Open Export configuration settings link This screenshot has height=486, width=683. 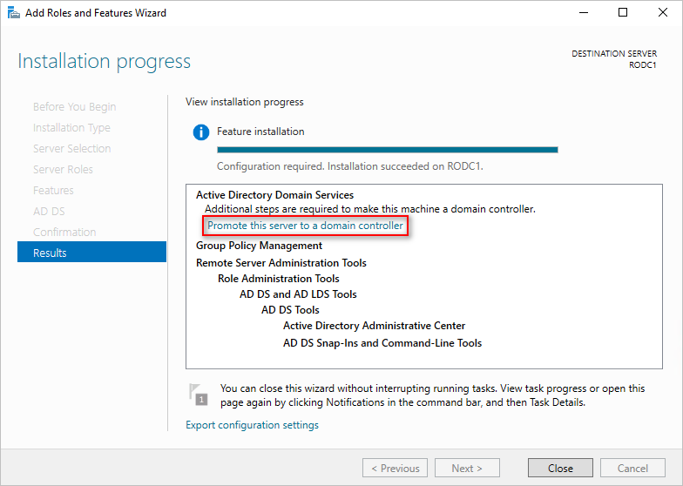(253, 425)
